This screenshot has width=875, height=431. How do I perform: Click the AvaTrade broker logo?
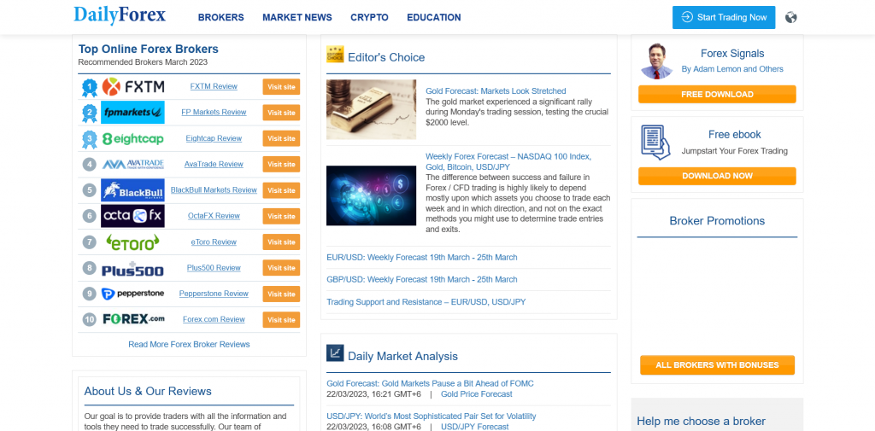[x=132, y=164]
